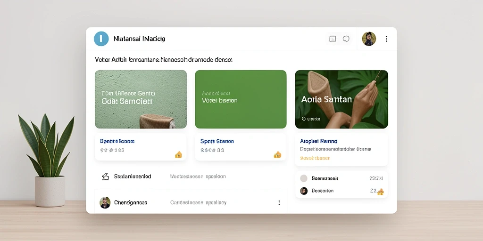The width and height of the screenshot is (483, 241).
Task: Select the solid green Votel card
Action: pyautogui.click(x=241, y=99)
